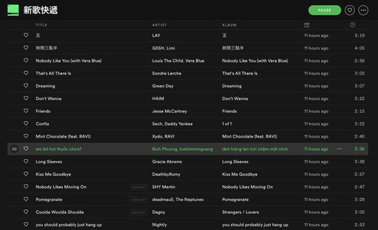Open artist The Neptunes
The image size is (378, 230).
point(190,200)
